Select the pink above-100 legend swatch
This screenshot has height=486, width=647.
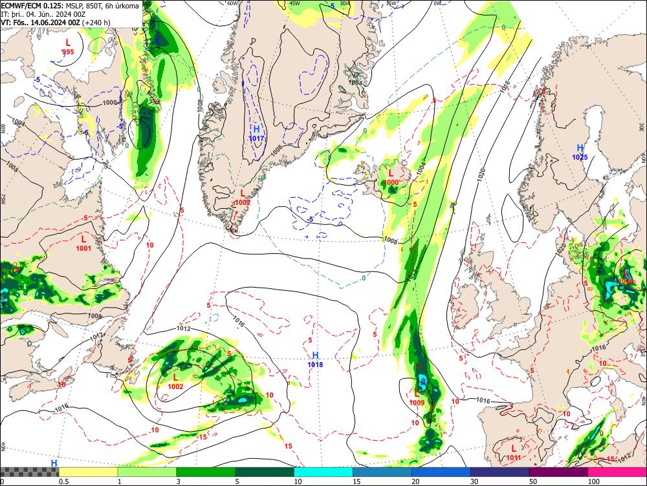(617, 472)
